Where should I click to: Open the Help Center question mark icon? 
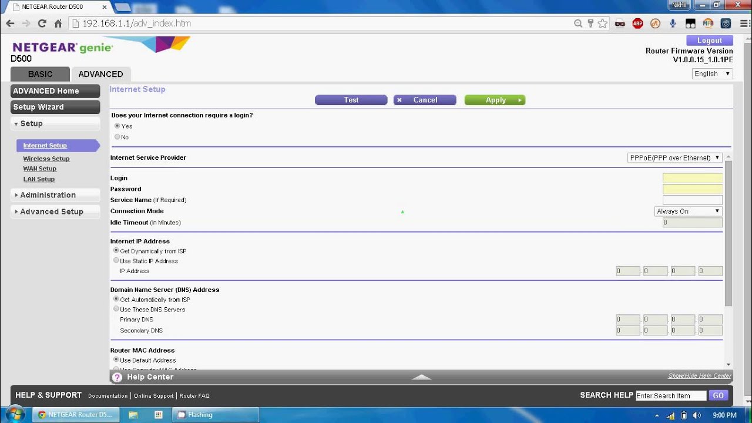click(x=116, y=377)
